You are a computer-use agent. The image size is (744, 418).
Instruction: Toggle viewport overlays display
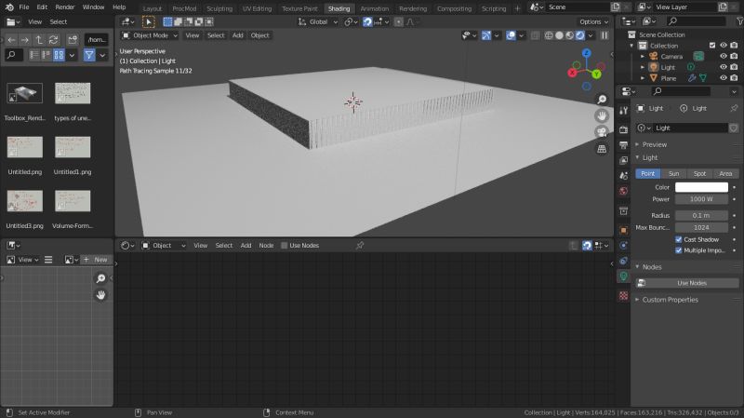511,35
